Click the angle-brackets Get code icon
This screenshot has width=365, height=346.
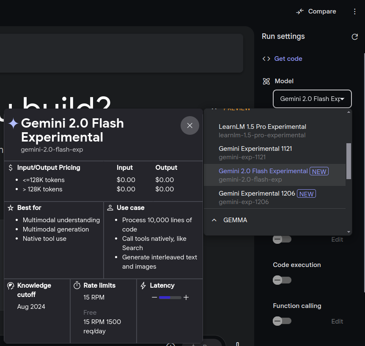pos(267,59)
